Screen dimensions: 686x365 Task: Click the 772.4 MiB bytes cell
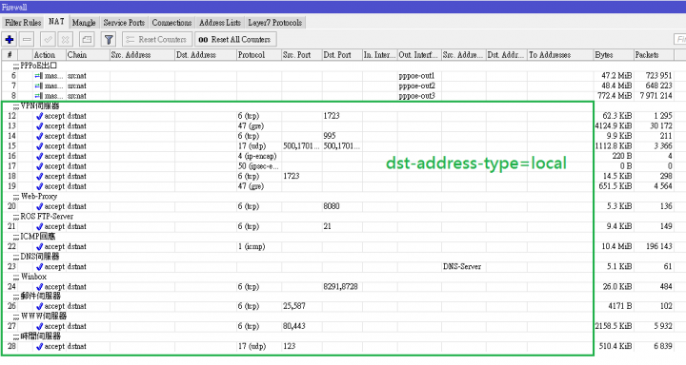tap(615, 96)
